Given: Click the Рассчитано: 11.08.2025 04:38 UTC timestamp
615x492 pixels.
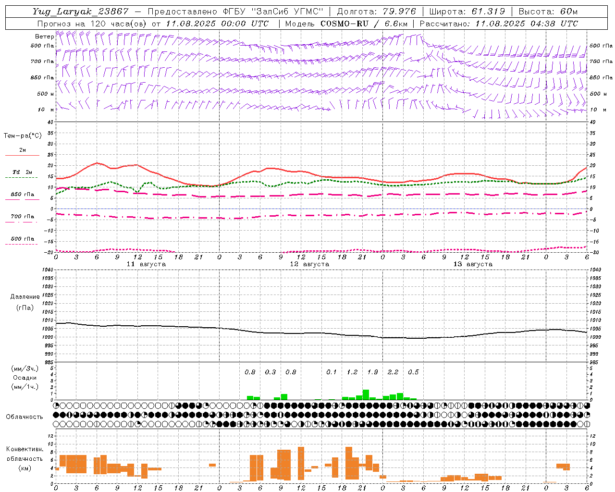Looking at the screenshot, I should 499,24.
